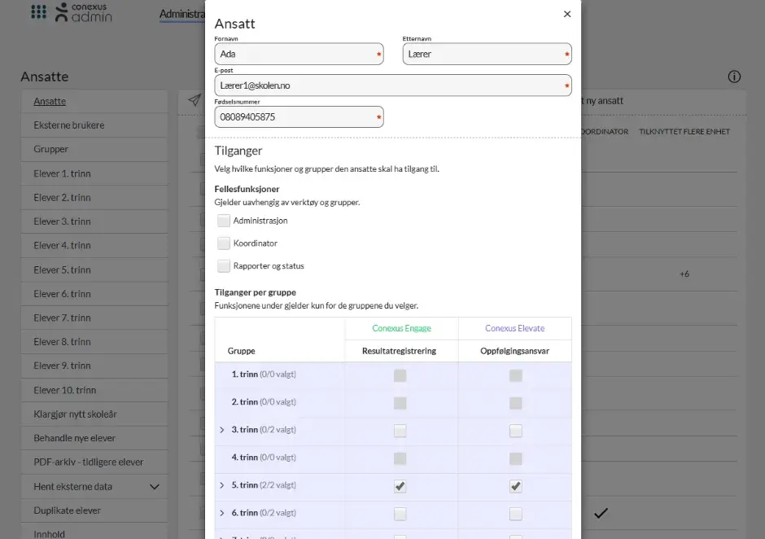Click the Fornavn input field
The width and height of the screenshot is (765, 539).
(x=299, y=54)
